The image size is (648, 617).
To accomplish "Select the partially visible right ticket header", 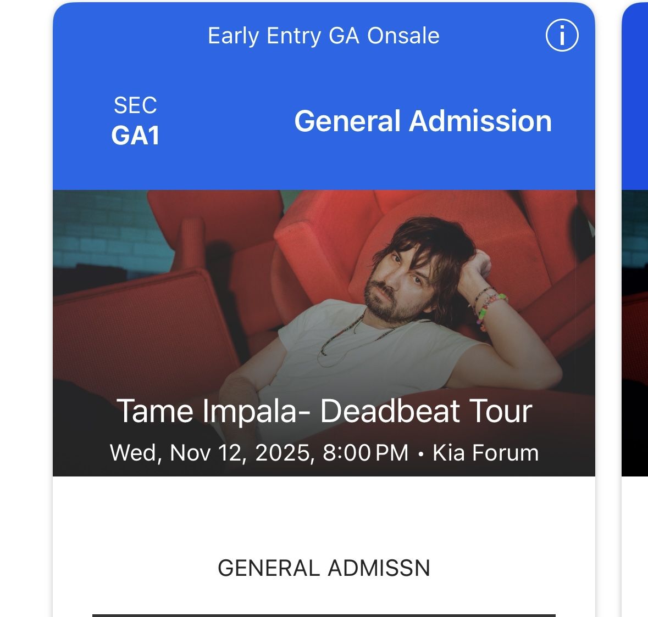I will (x=638, y=93).
